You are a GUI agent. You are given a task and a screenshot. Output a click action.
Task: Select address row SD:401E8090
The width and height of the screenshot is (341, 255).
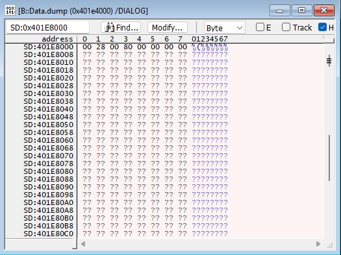pos(49,187)
